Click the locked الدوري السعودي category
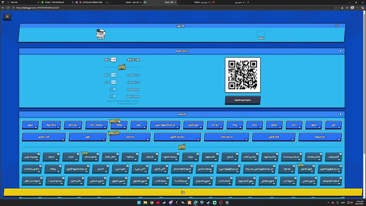This screenshot has width=366, height=206. (x=203, y=181)
